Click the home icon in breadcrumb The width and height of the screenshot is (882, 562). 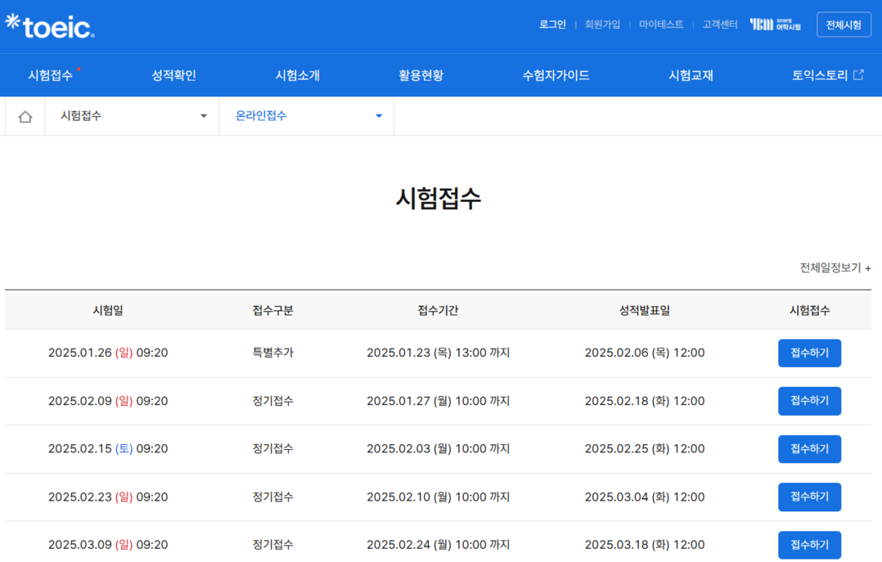(x=25, y=116)
